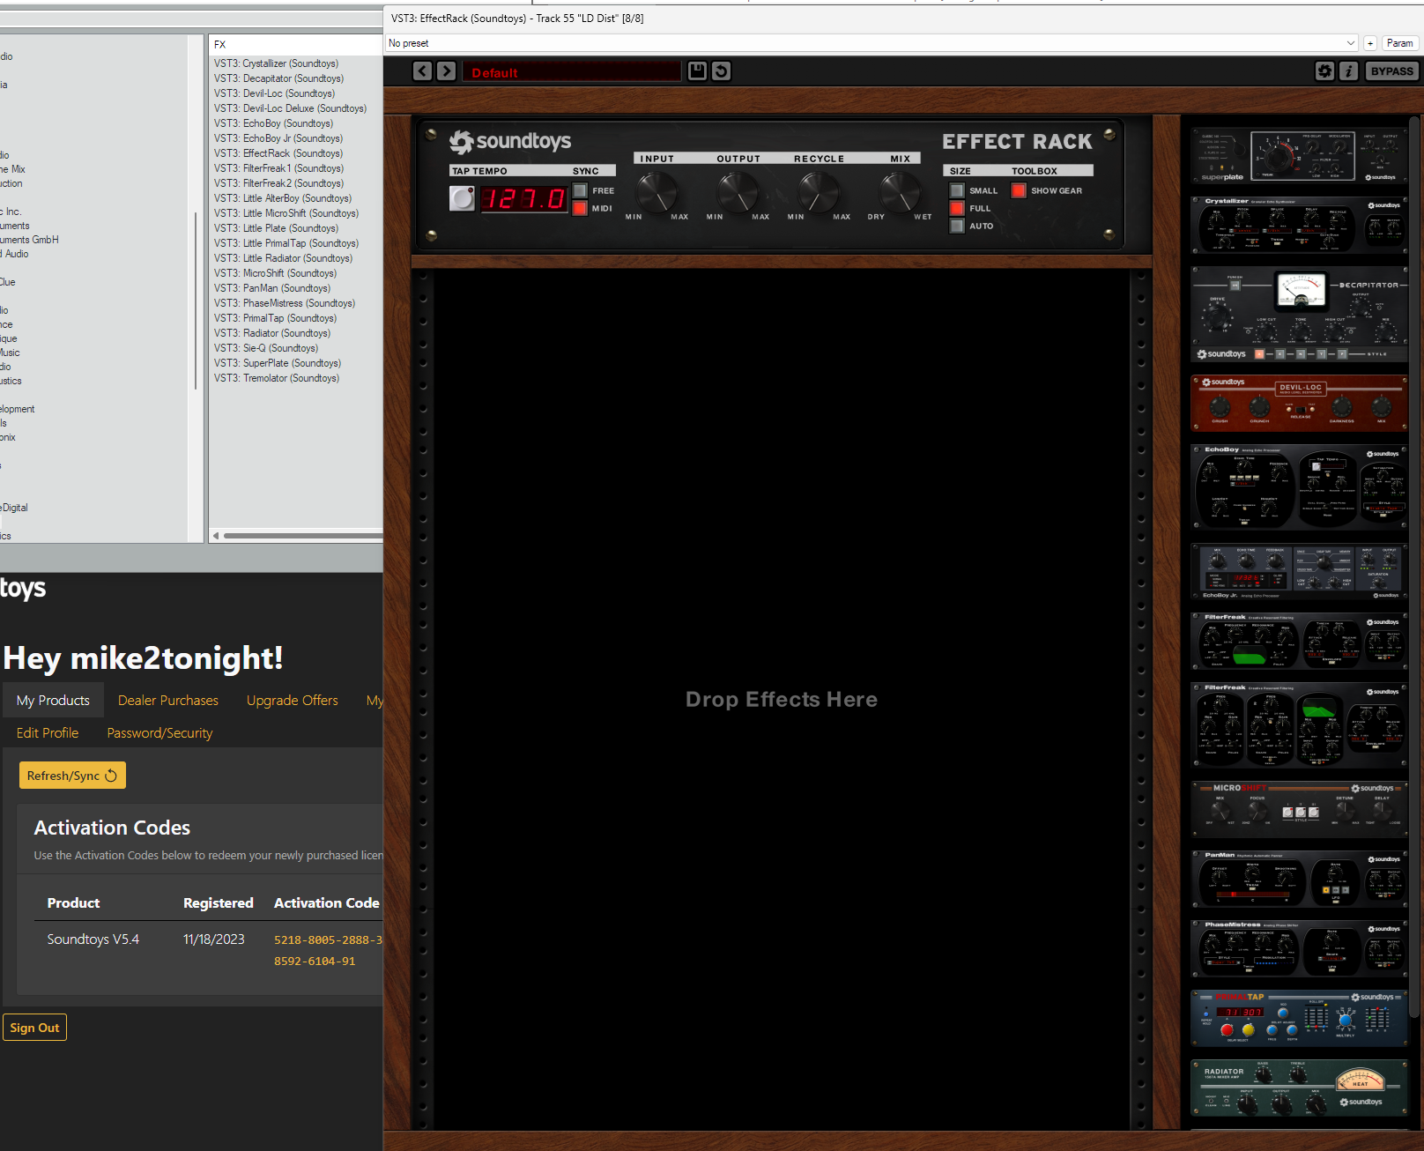This screenshot has width=1424, height=1151.
Task: Click BYPASS in the Effect Rack
Action: point(1391,71)
